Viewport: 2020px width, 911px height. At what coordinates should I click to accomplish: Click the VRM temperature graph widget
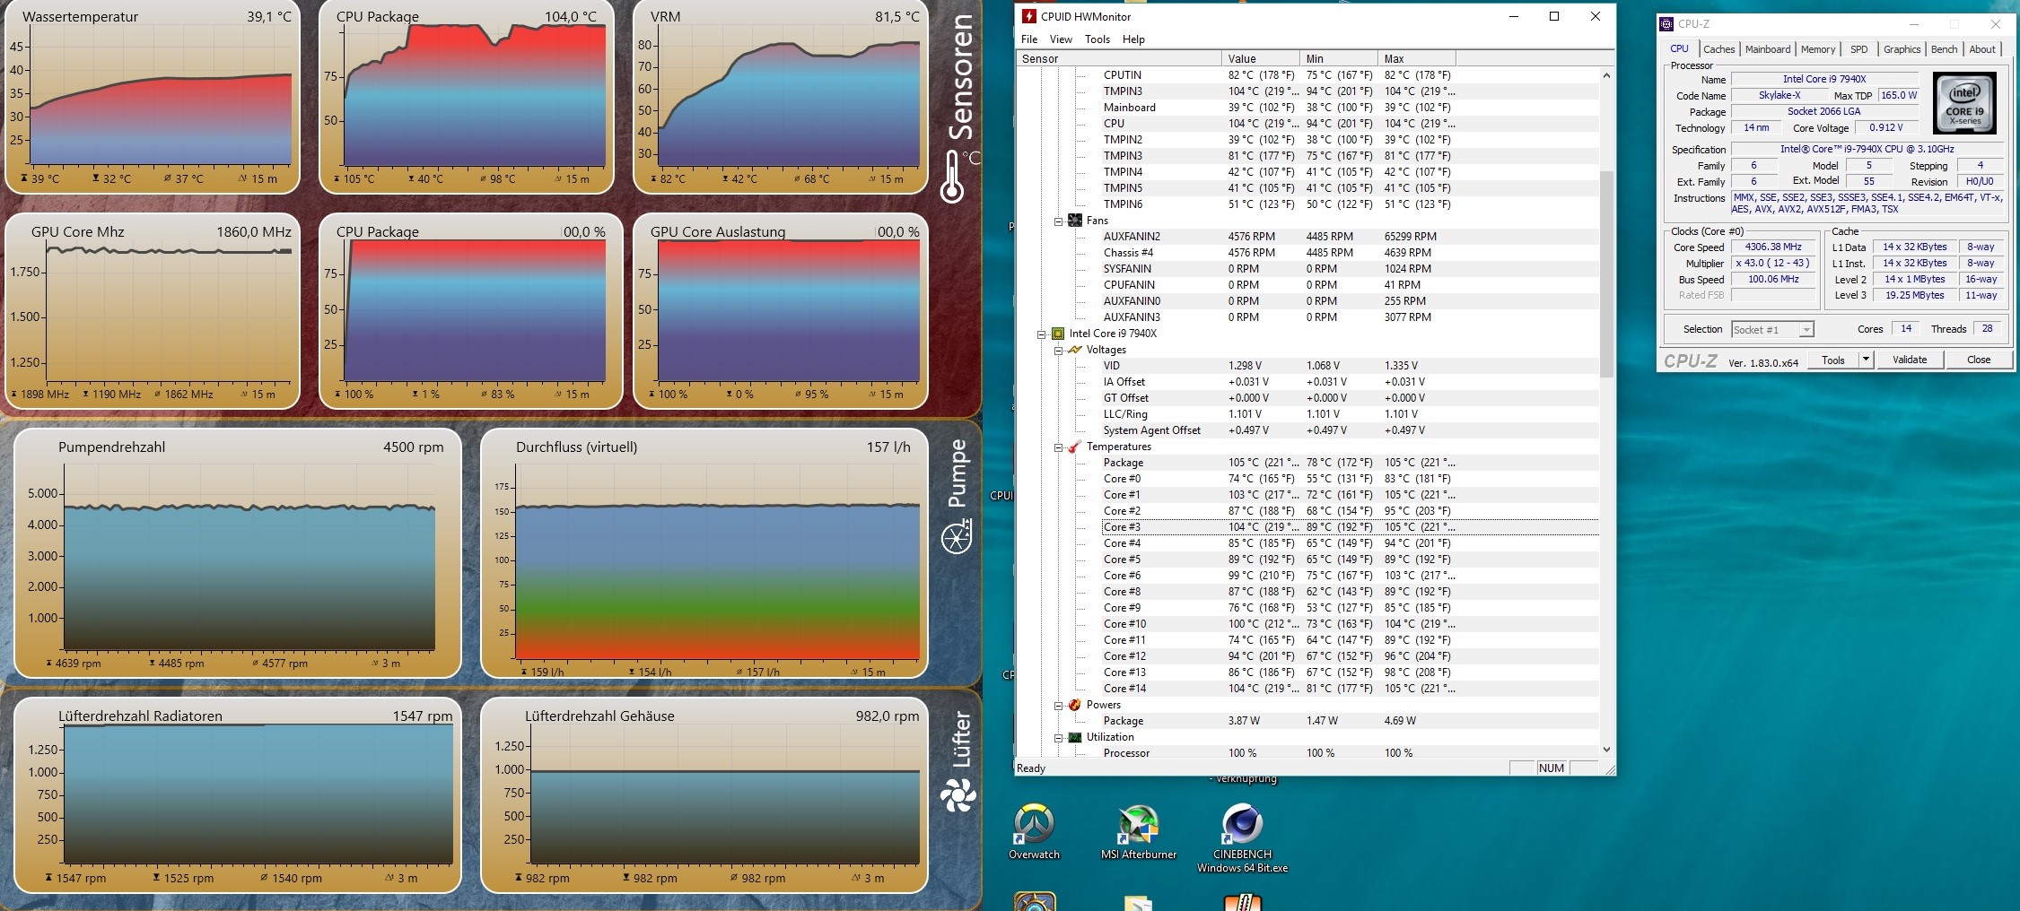pos(781,97)
